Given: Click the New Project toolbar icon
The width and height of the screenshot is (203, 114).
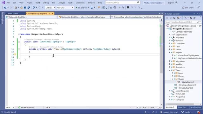Looking at the screenshot, I should (x=16, y=8).
